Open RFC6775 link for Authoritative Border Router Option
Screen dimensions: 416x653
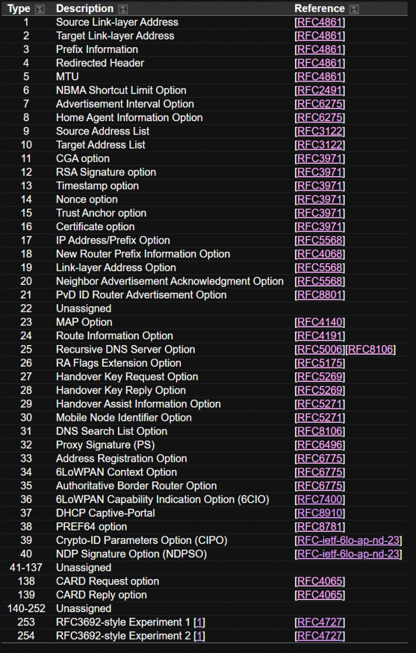320,486
